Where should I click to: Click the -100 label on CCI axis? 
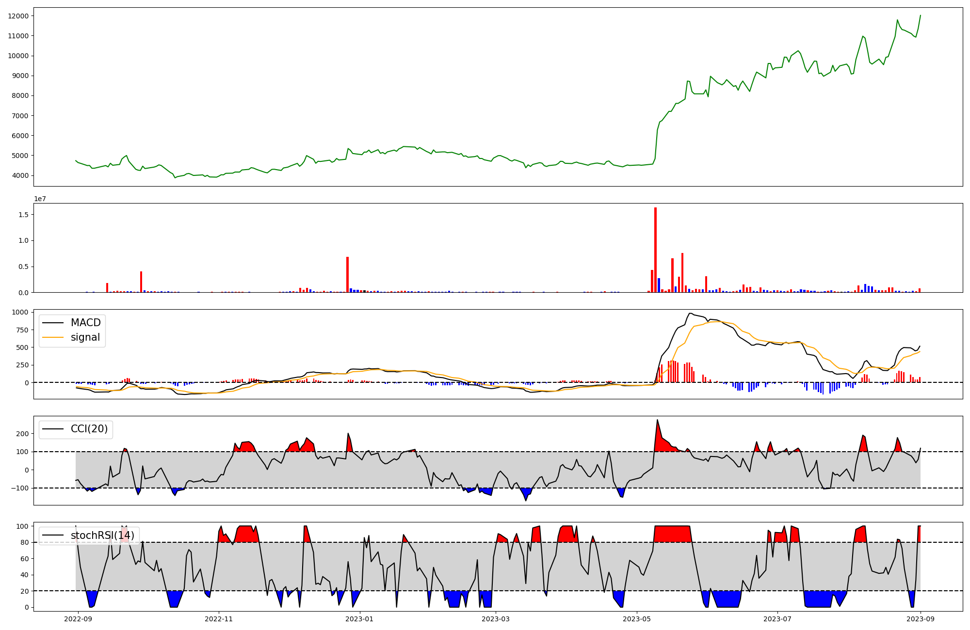pyautogui.click(x=19, y=488)
